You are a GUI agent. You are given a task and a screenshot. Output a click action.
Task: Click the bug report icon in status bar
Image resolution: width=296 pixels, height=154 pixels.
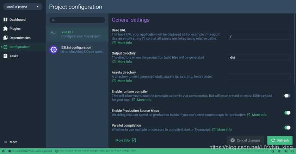[x=279, y=151]
